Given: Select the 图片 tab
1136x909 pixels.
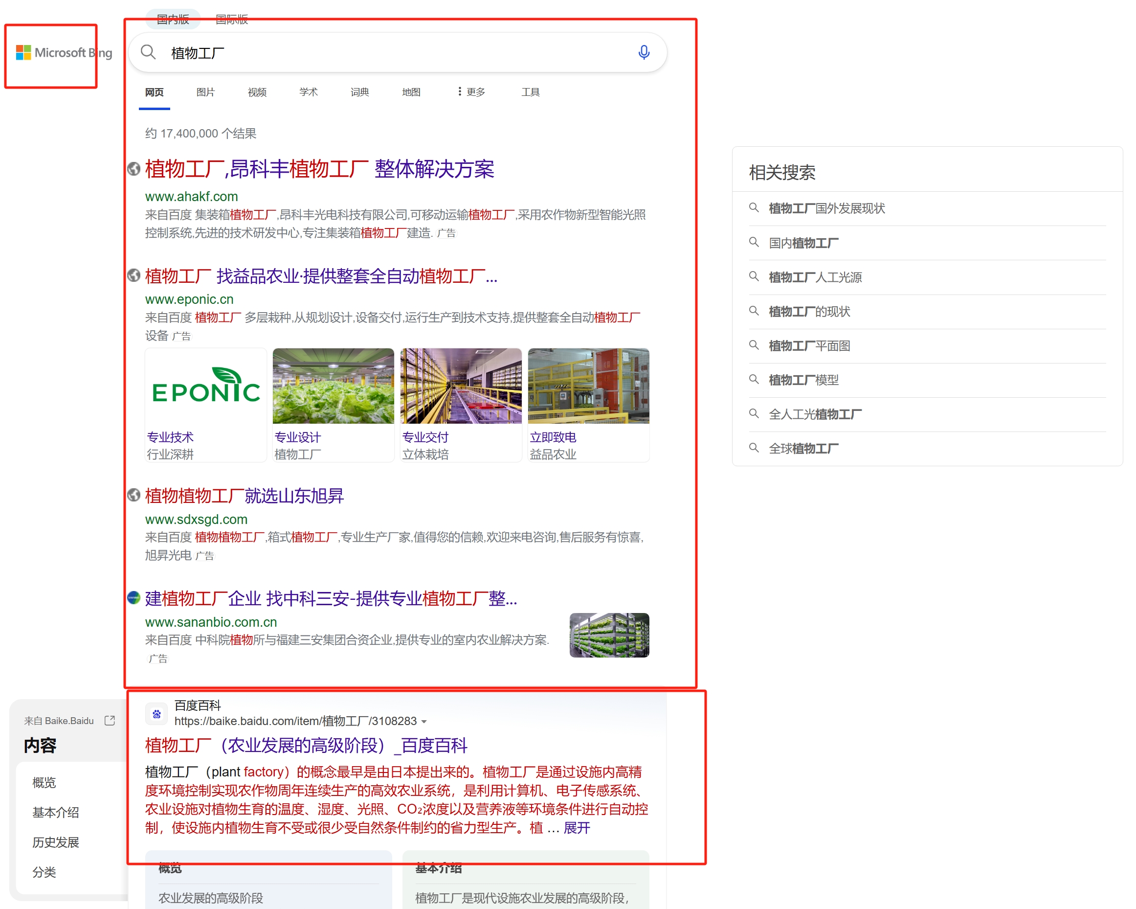Looking at the screenshot, I should coord(205,92).
